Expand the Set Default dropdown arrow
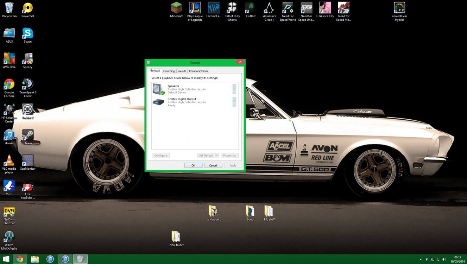 coord(217,155)
